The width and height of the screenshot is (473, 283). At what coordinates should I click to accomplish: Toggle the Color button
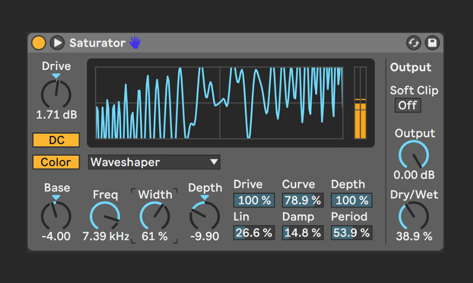pos(56,162)
